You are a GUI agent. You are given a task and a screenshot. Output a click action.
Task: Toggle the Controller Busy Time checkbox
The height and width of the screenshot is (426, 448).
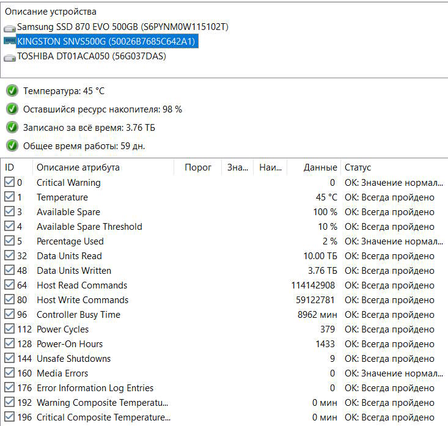(x=9, y=314)
